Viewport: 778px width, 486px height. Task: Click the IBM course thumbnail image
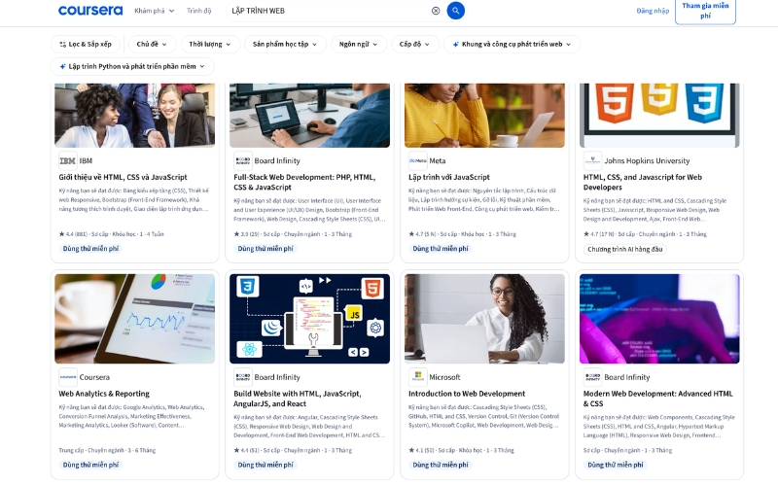click(134, 115)
